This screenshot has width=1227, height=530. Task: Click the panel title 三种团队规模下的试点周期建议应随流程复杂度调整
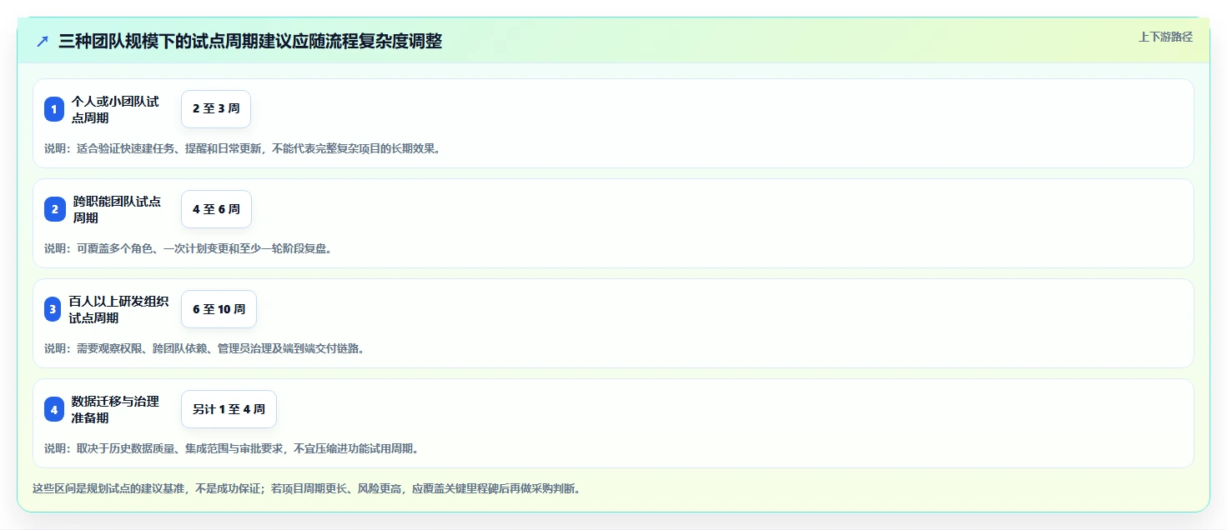point(250,41)
